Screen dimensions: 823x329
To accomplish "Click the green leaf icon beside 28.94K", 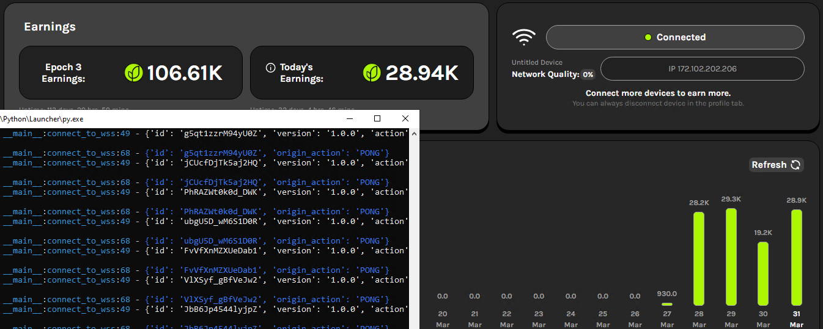I will tap(371, 73).
